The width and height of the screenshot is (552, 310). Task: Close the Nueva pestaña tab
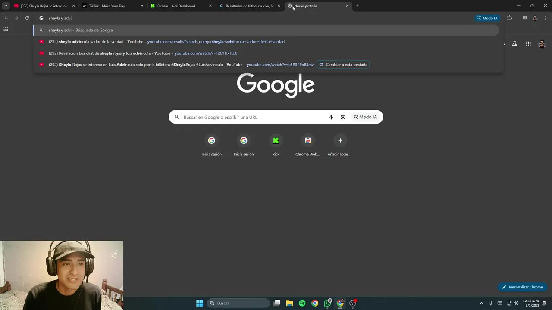pyautogui.click(x=347, y=6)
